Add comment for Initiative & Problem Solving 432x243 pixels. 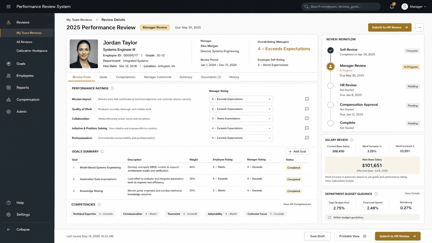(307, 128)
